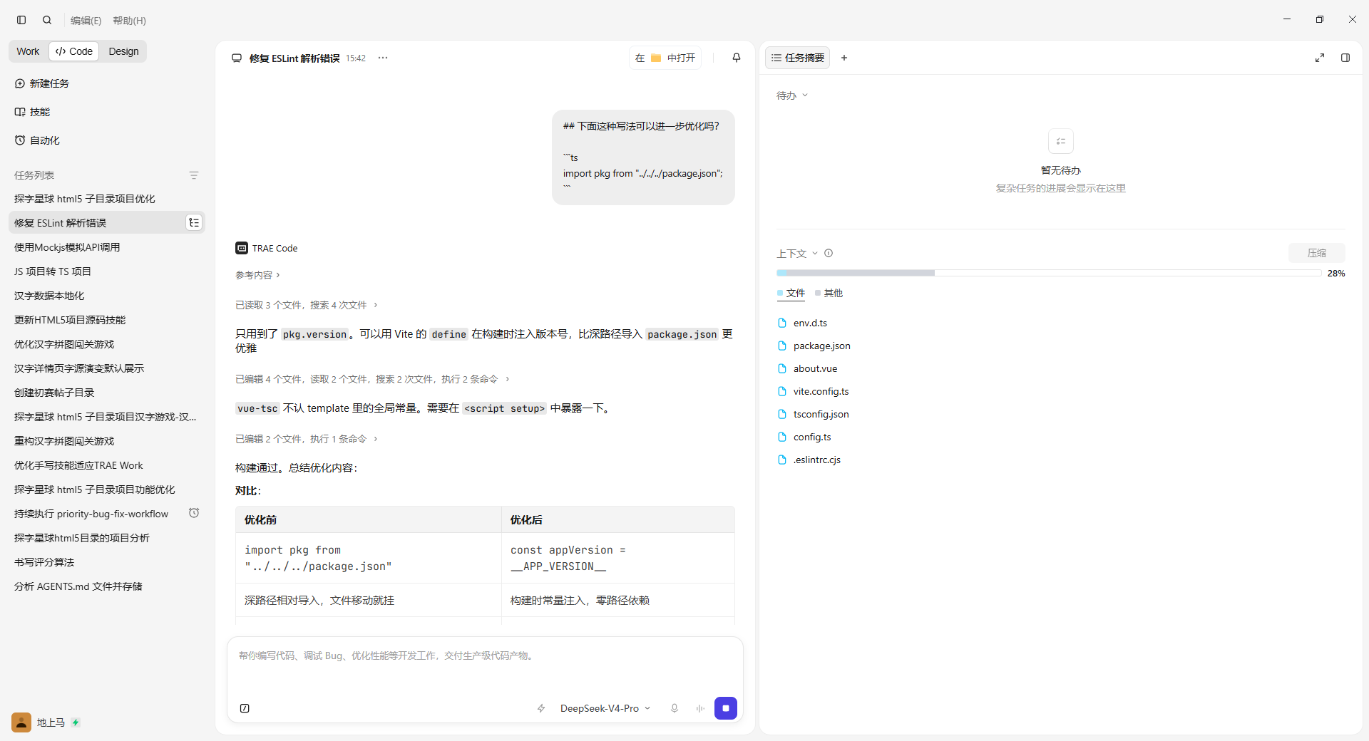The width and height of the screenshot is (1369, 741).
Task: Open the vite.config.ts file in context list
Action: point(821,391)
